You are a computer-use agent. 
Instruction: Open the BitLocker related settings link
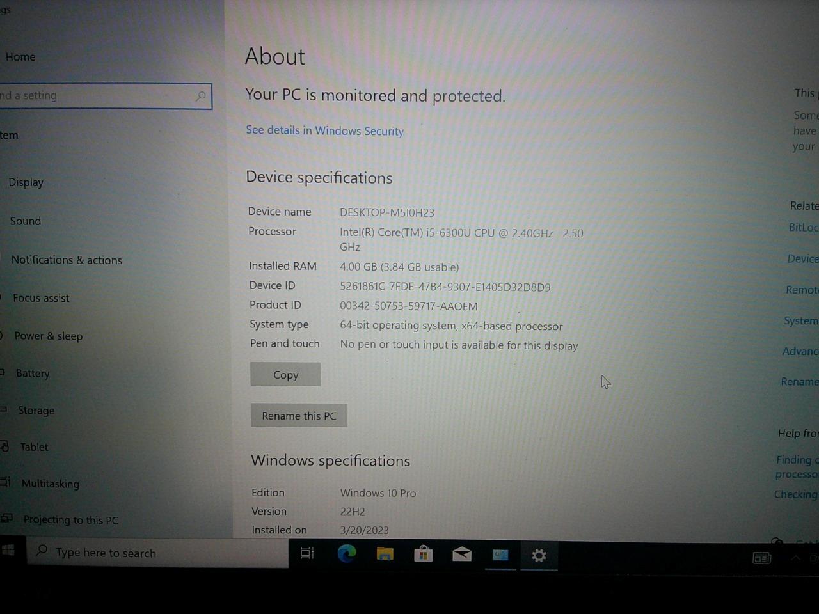(804, 228)
